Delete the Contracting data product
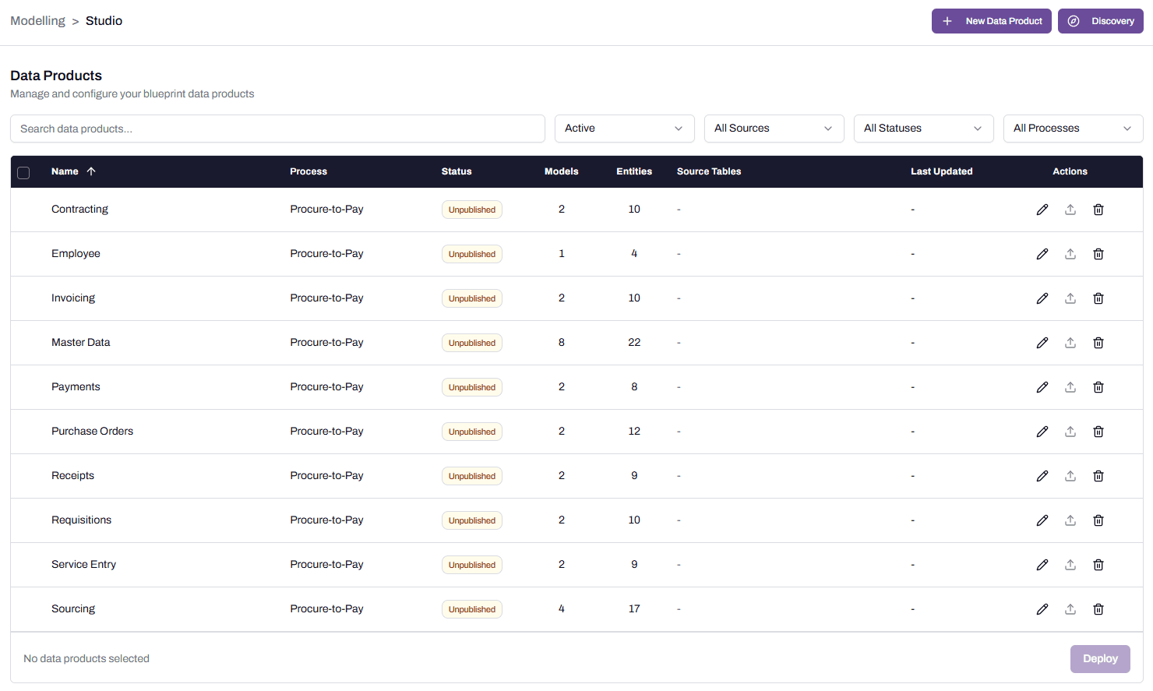Viewport: 1153px width, 691px height. [1098, 210]
